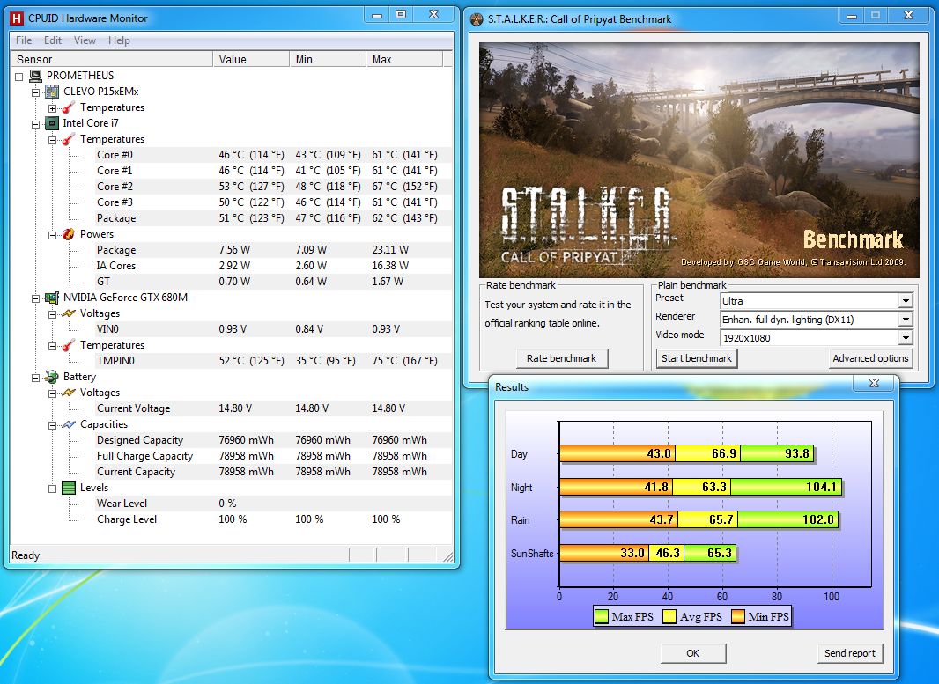This screenshot has width=939, height=684.
Task: Click the Night 104.1 max FPS bar
Action: 786,487
